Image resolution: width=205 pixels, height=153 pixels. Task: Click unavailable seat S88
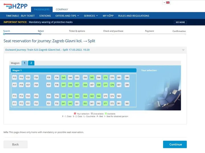pos(127,85)
